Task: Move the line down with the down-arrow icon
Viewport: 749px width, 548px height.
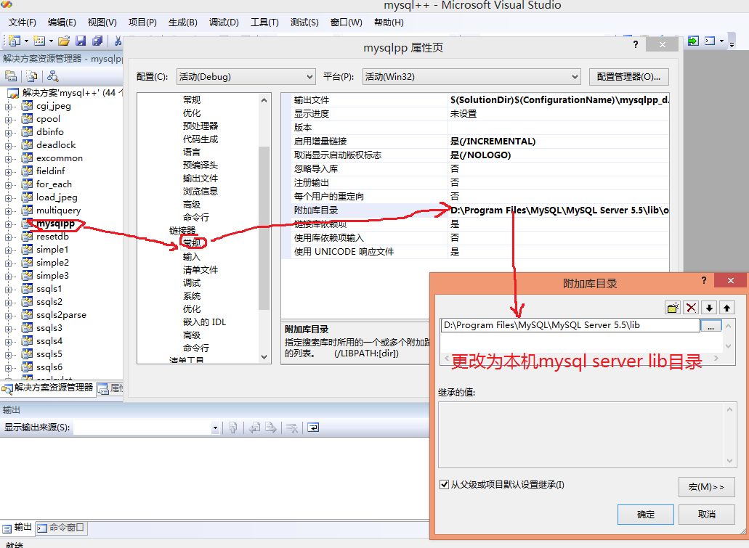Action: pos(709,308)
